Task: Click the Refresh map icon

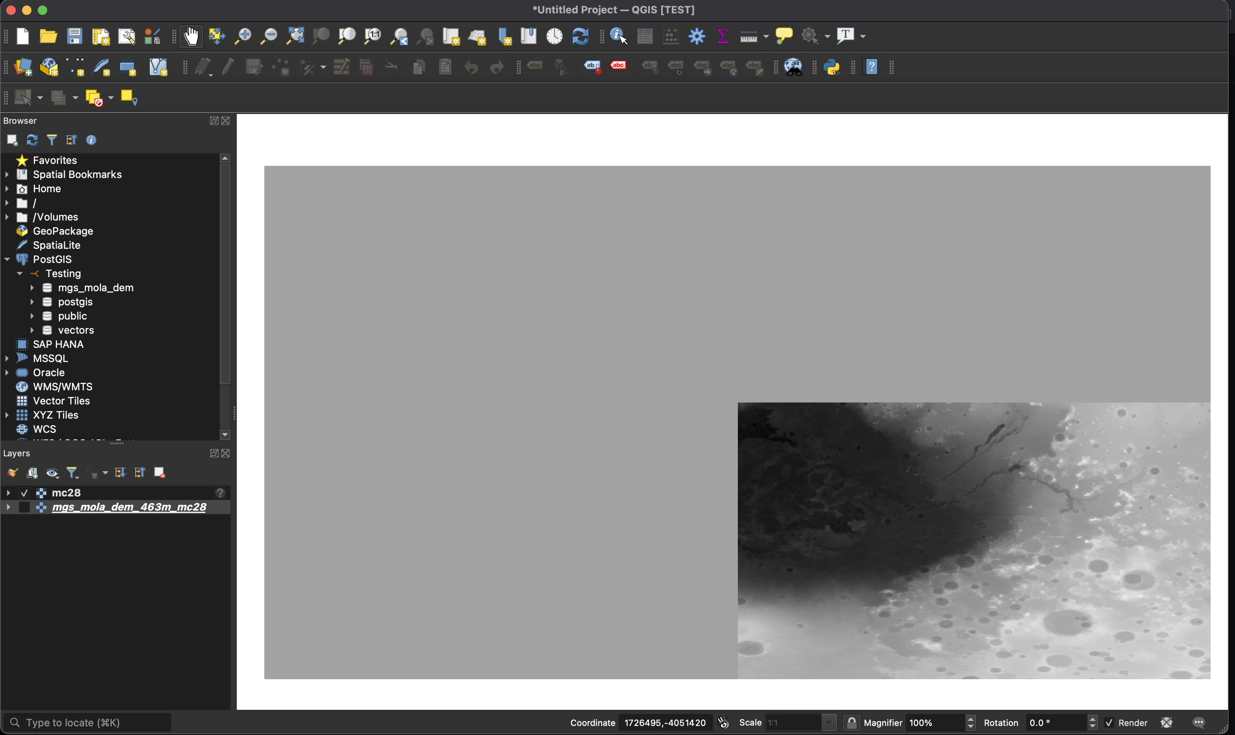Action: point(580,36)
